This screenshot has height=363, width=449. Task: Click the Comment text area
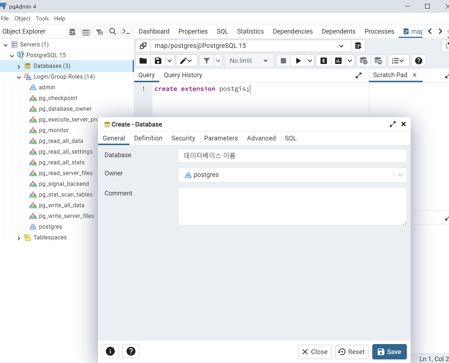tap(292, 207)
